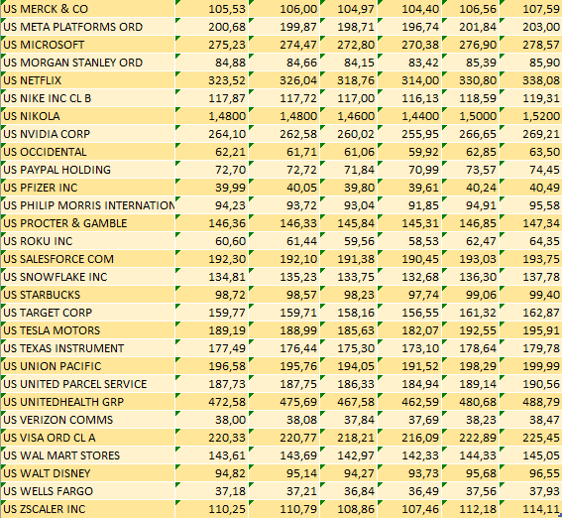Click the Snowflake value 135,23
The height and width of the screenshot is (518, 562).
(x=284, y=277)
